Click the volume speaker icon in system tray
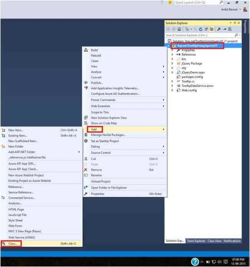The image size is (250, 267). coord(220,262)
